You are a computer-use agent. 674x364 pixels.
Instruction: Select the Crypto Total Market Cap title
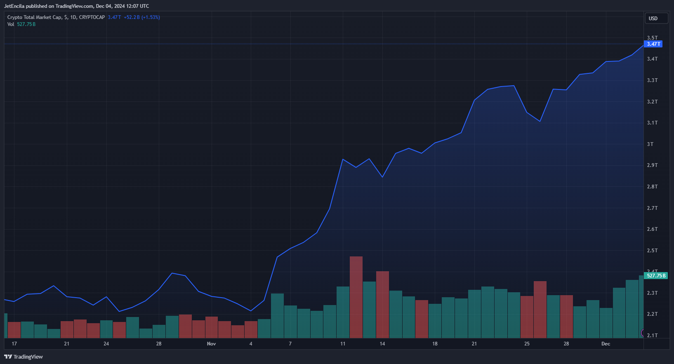click(x=35, y=17)
